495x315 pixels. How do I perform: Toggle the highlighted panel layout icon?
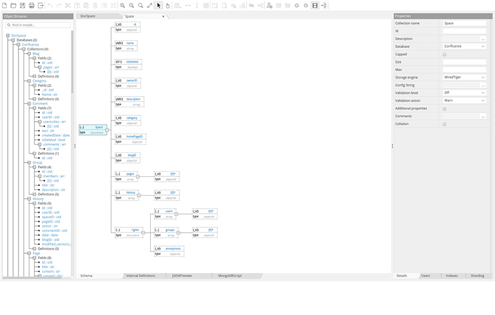click(x=315, y=5)
